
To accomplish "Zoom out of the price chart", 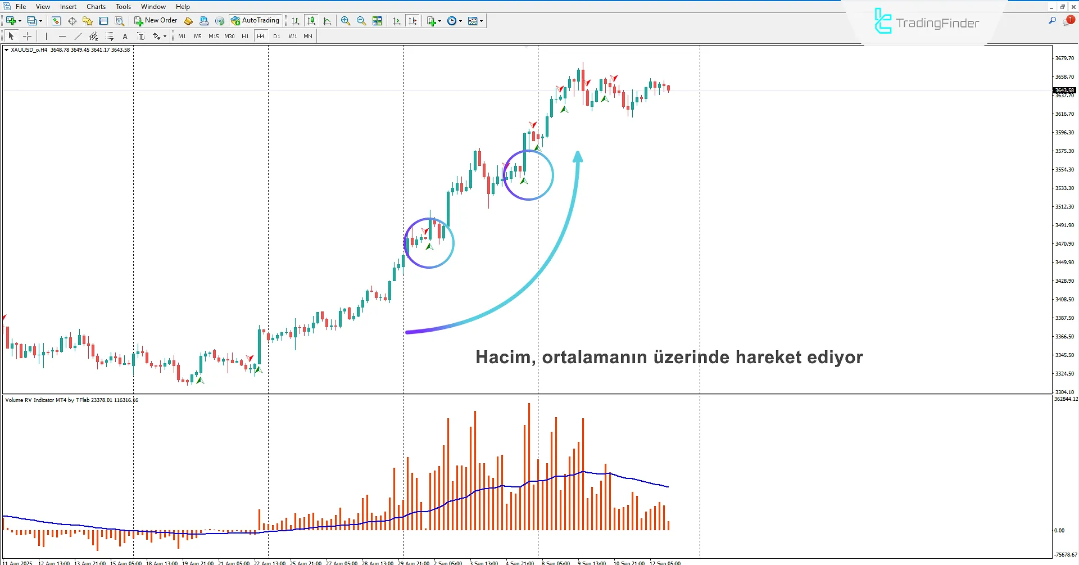I will (361, 21).
